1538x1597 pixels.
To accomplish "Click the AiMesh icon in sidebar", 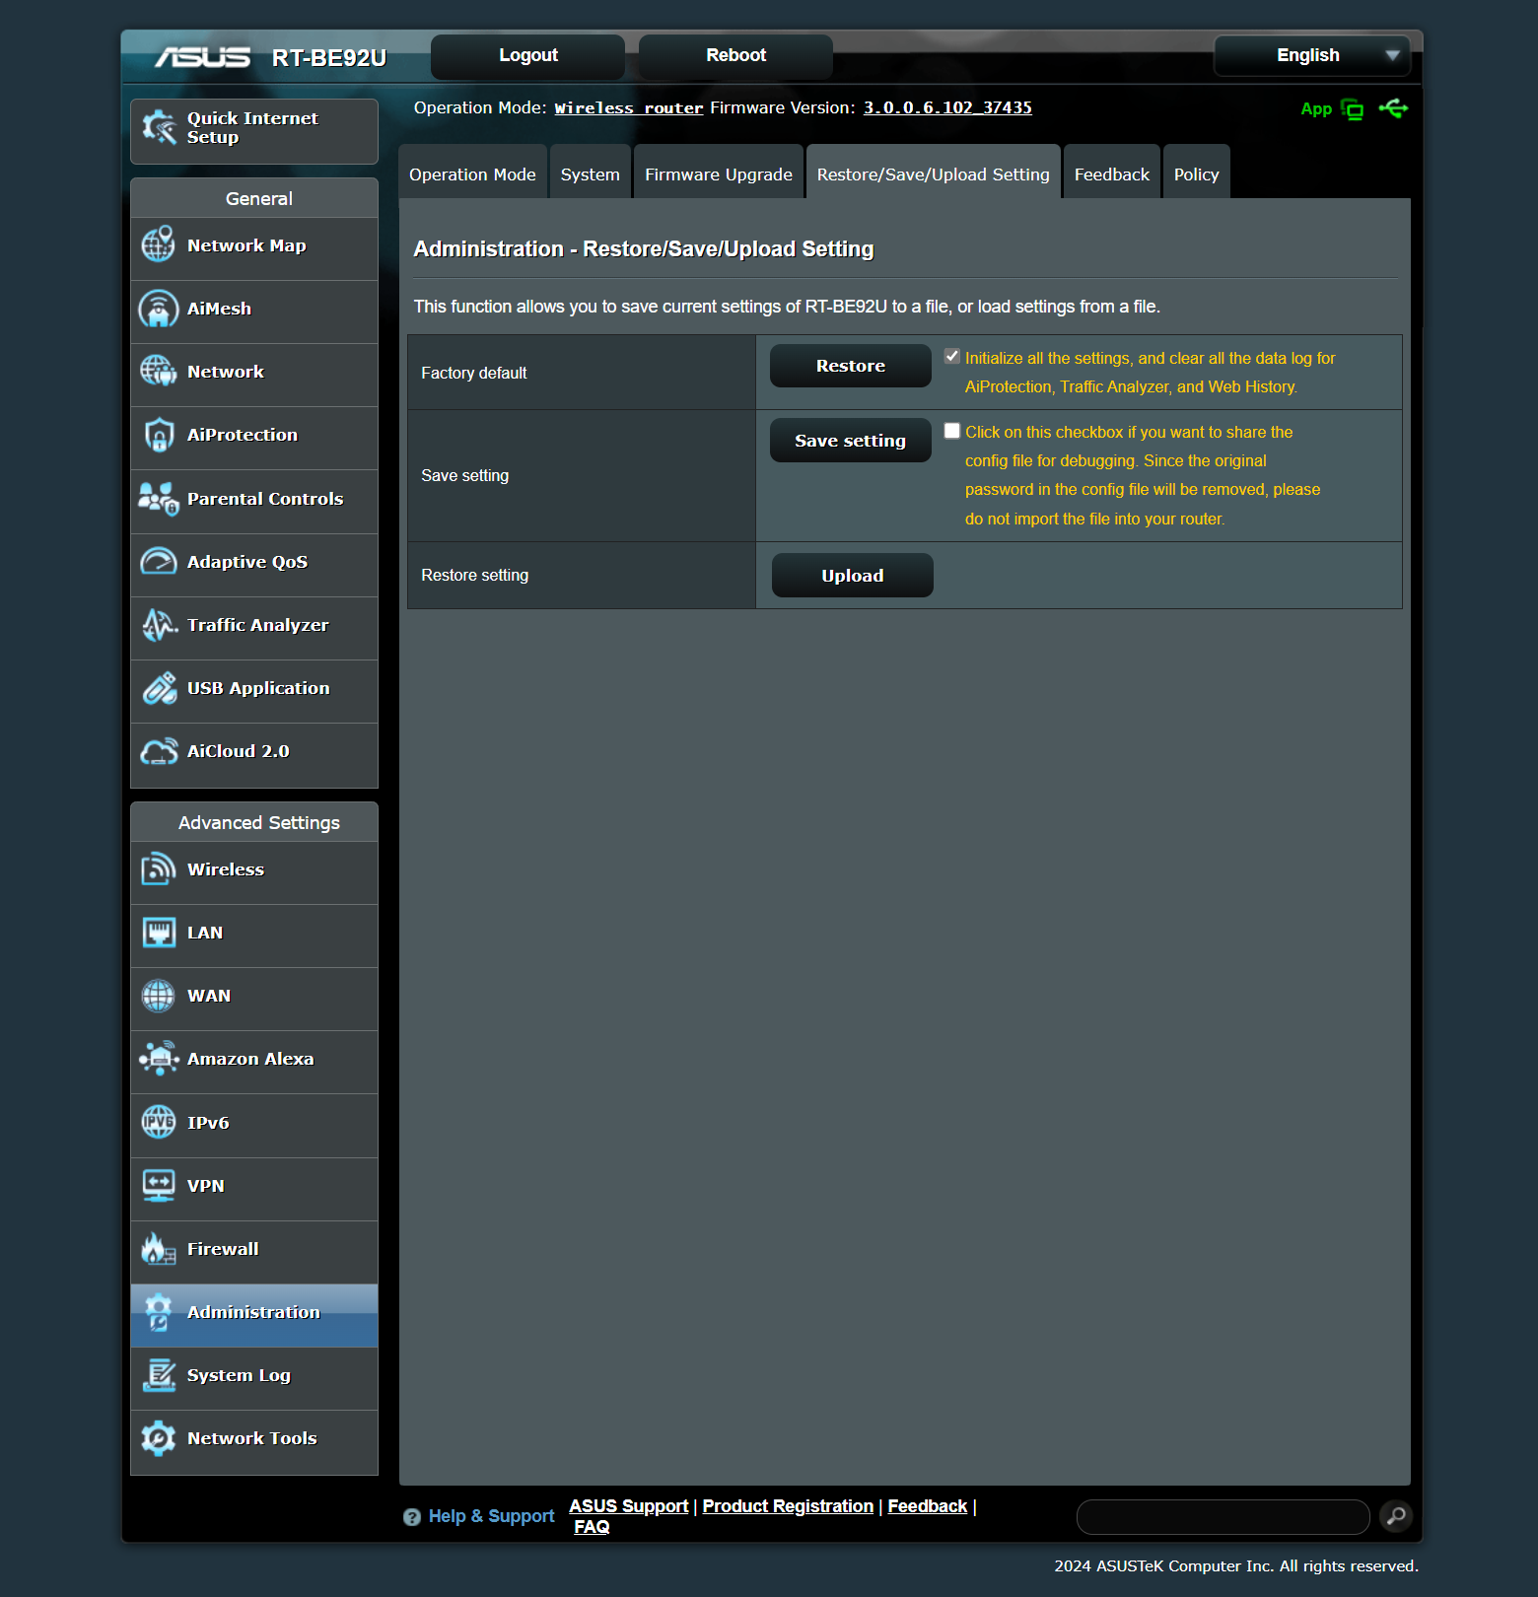I will [x=159, y=309].
